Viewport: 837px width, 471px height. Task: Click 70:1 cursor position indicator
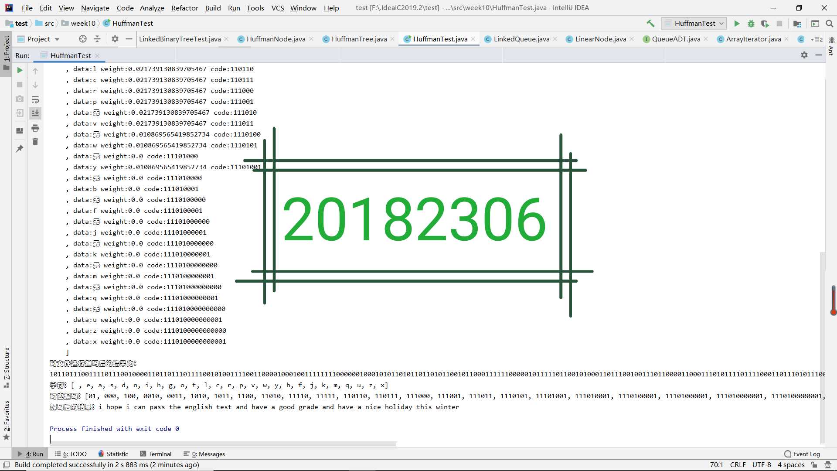[716, 465]
